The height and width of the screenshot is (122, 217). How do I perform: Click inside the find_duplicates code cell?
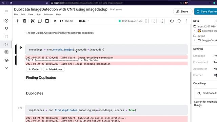[106, 110]
